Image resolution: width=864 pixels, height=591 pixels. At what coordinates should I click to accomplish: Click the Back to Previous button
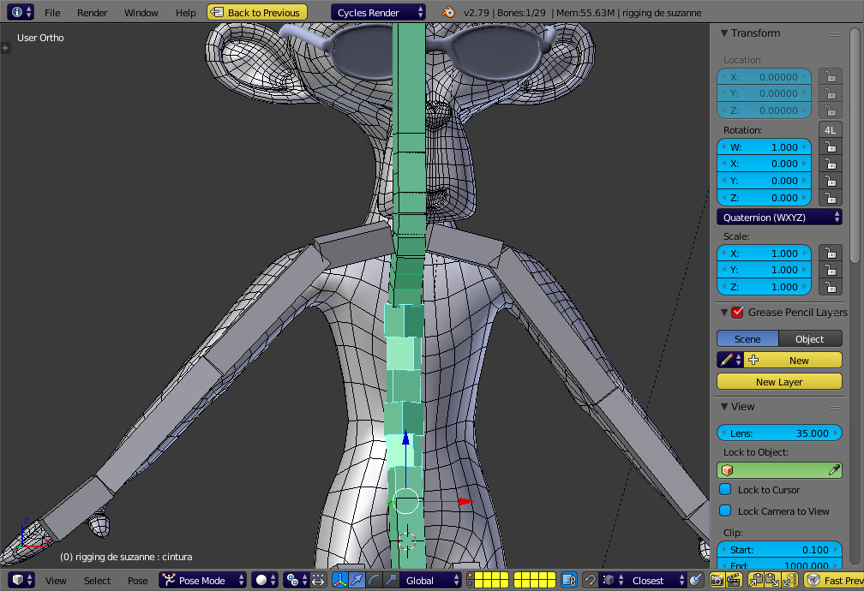pos(257,12)
